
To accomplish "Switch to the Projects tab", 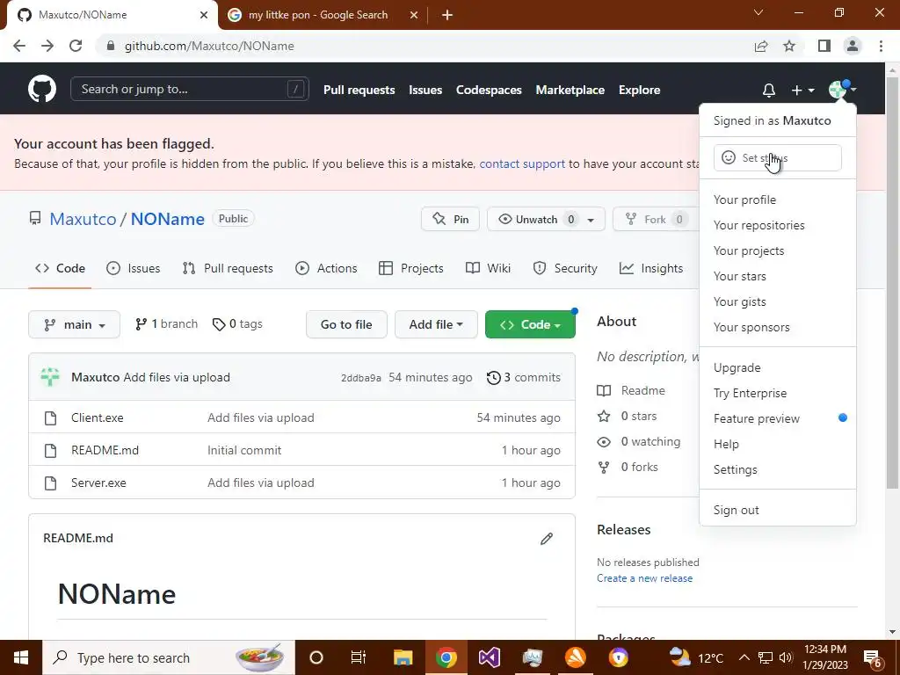I will [411, 269].
